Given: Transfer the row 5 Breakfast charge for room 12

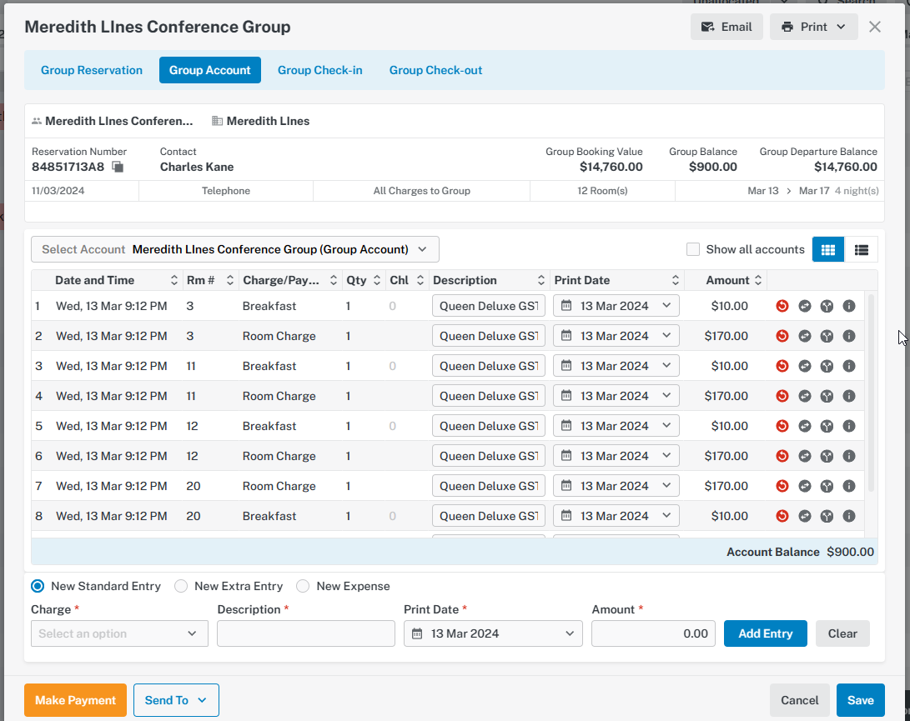Looking at the screenshot, I should (x=804, y=426).
